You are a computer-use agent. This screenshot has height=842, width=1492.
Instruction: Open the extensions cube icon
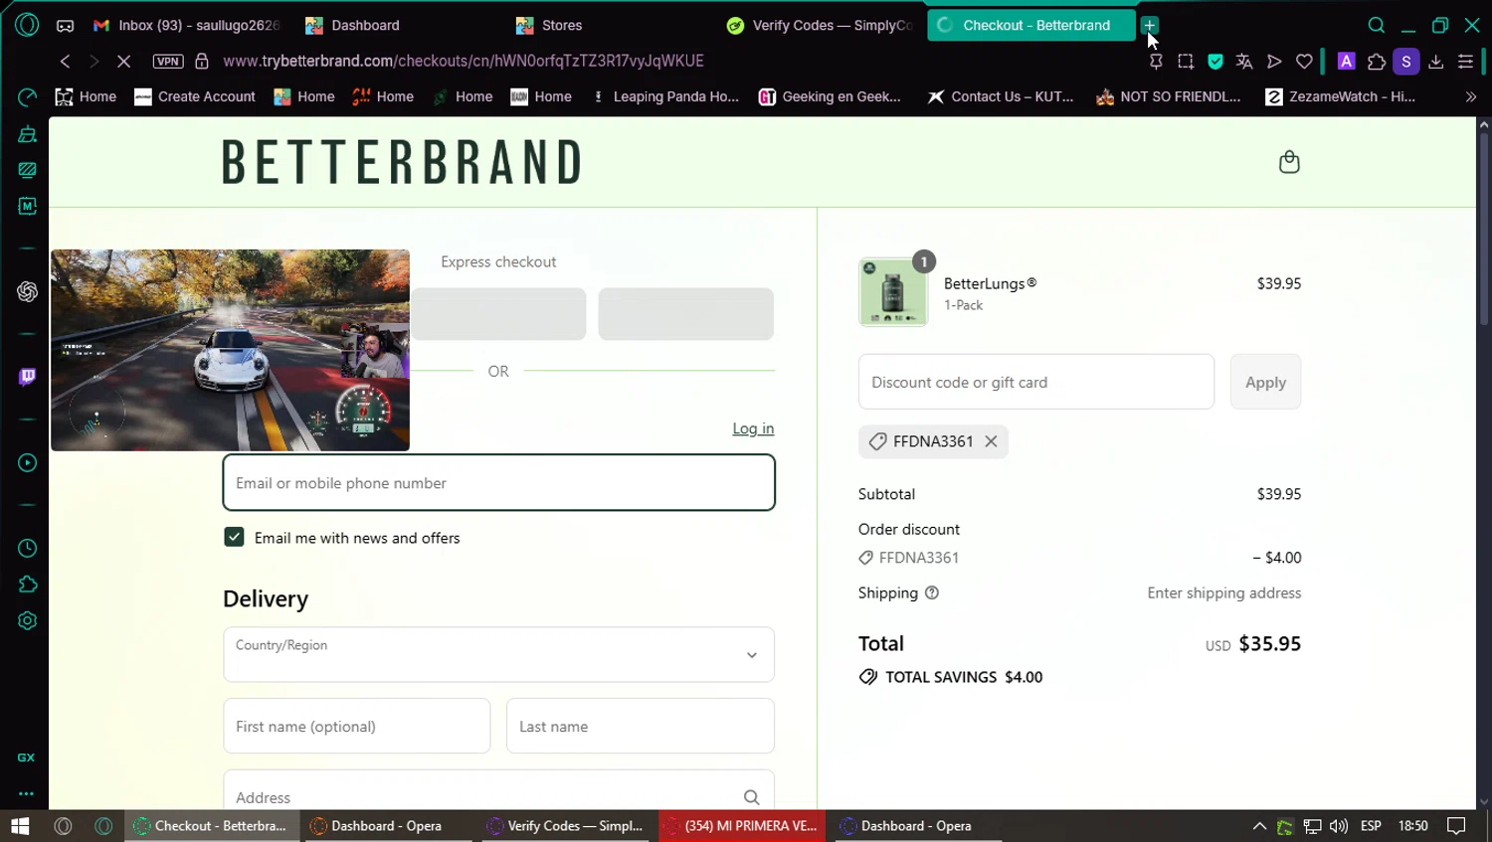tap(1377, 62)
